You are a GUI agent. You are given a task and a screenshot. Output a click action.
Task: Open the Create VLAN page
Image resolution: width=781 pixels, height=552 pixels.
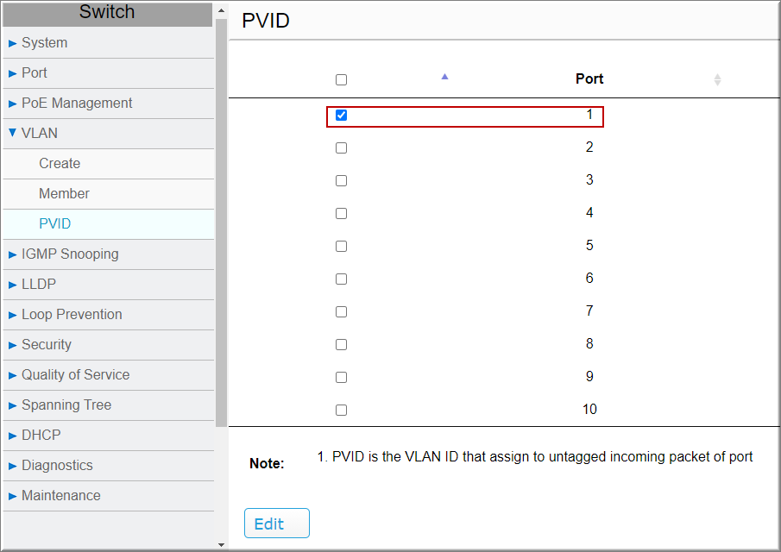point(60,163)
